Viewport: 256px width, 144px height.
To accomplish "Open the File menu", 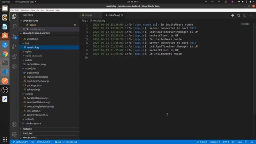I will (x=12, y=10).
